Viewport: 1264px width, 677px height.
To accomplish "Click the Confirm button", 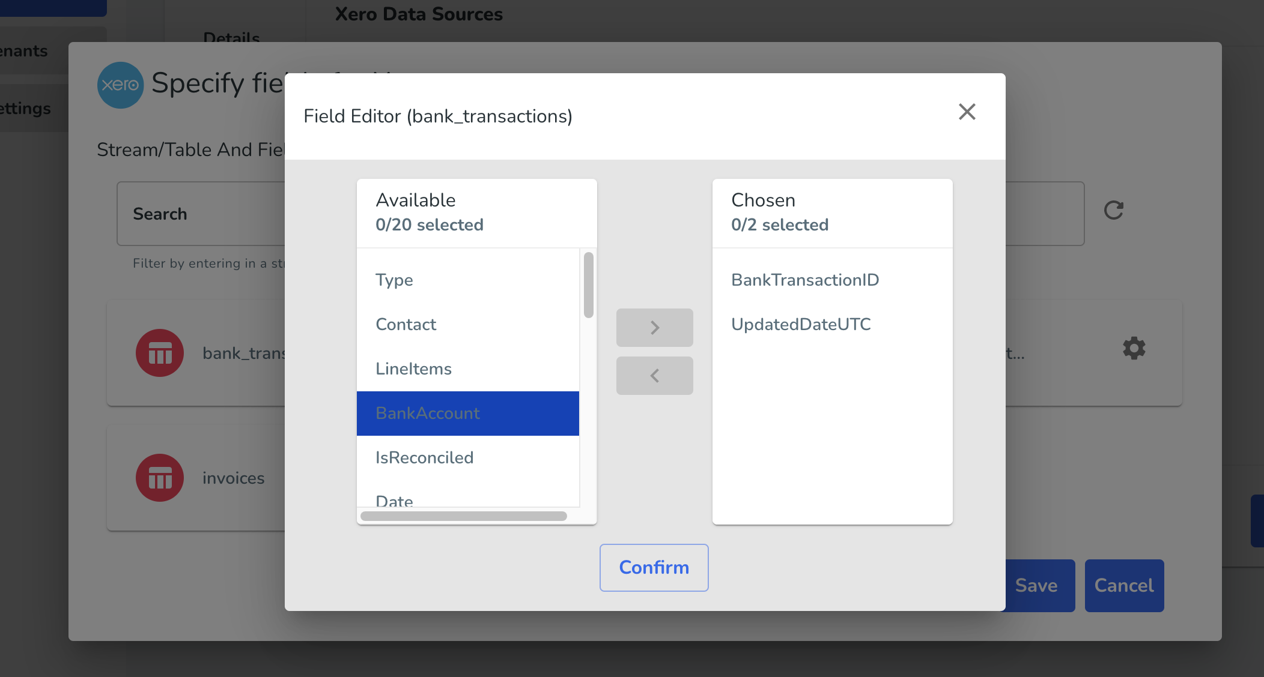I will point(654,568).
